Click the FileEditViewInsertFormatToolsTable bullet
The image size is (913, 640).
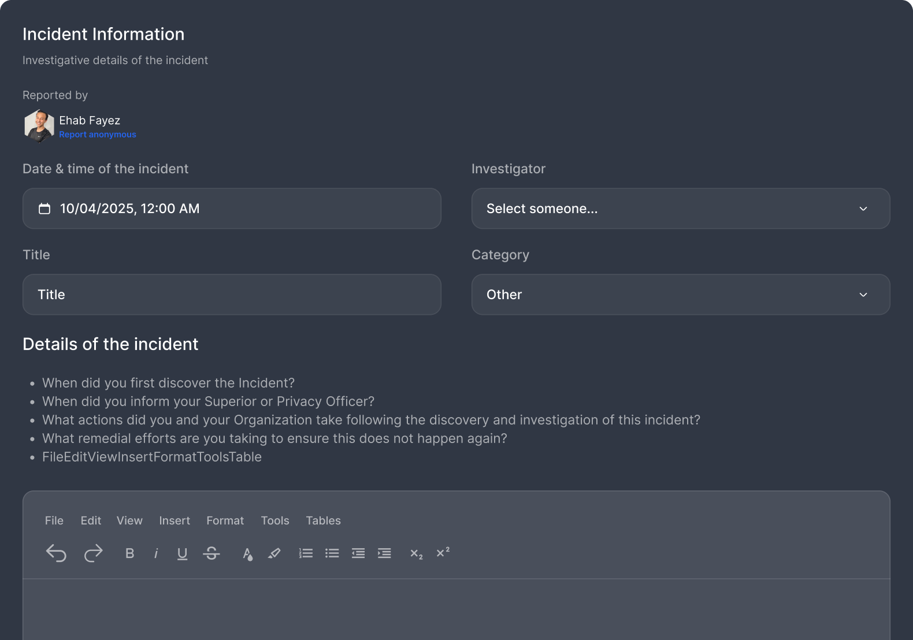point(152,457)
